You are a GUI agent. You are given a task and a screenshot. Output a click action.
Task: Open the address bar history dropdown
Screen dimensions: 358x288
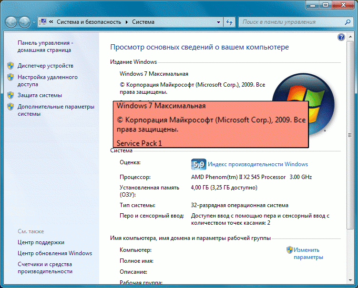[x=218, y=22]
